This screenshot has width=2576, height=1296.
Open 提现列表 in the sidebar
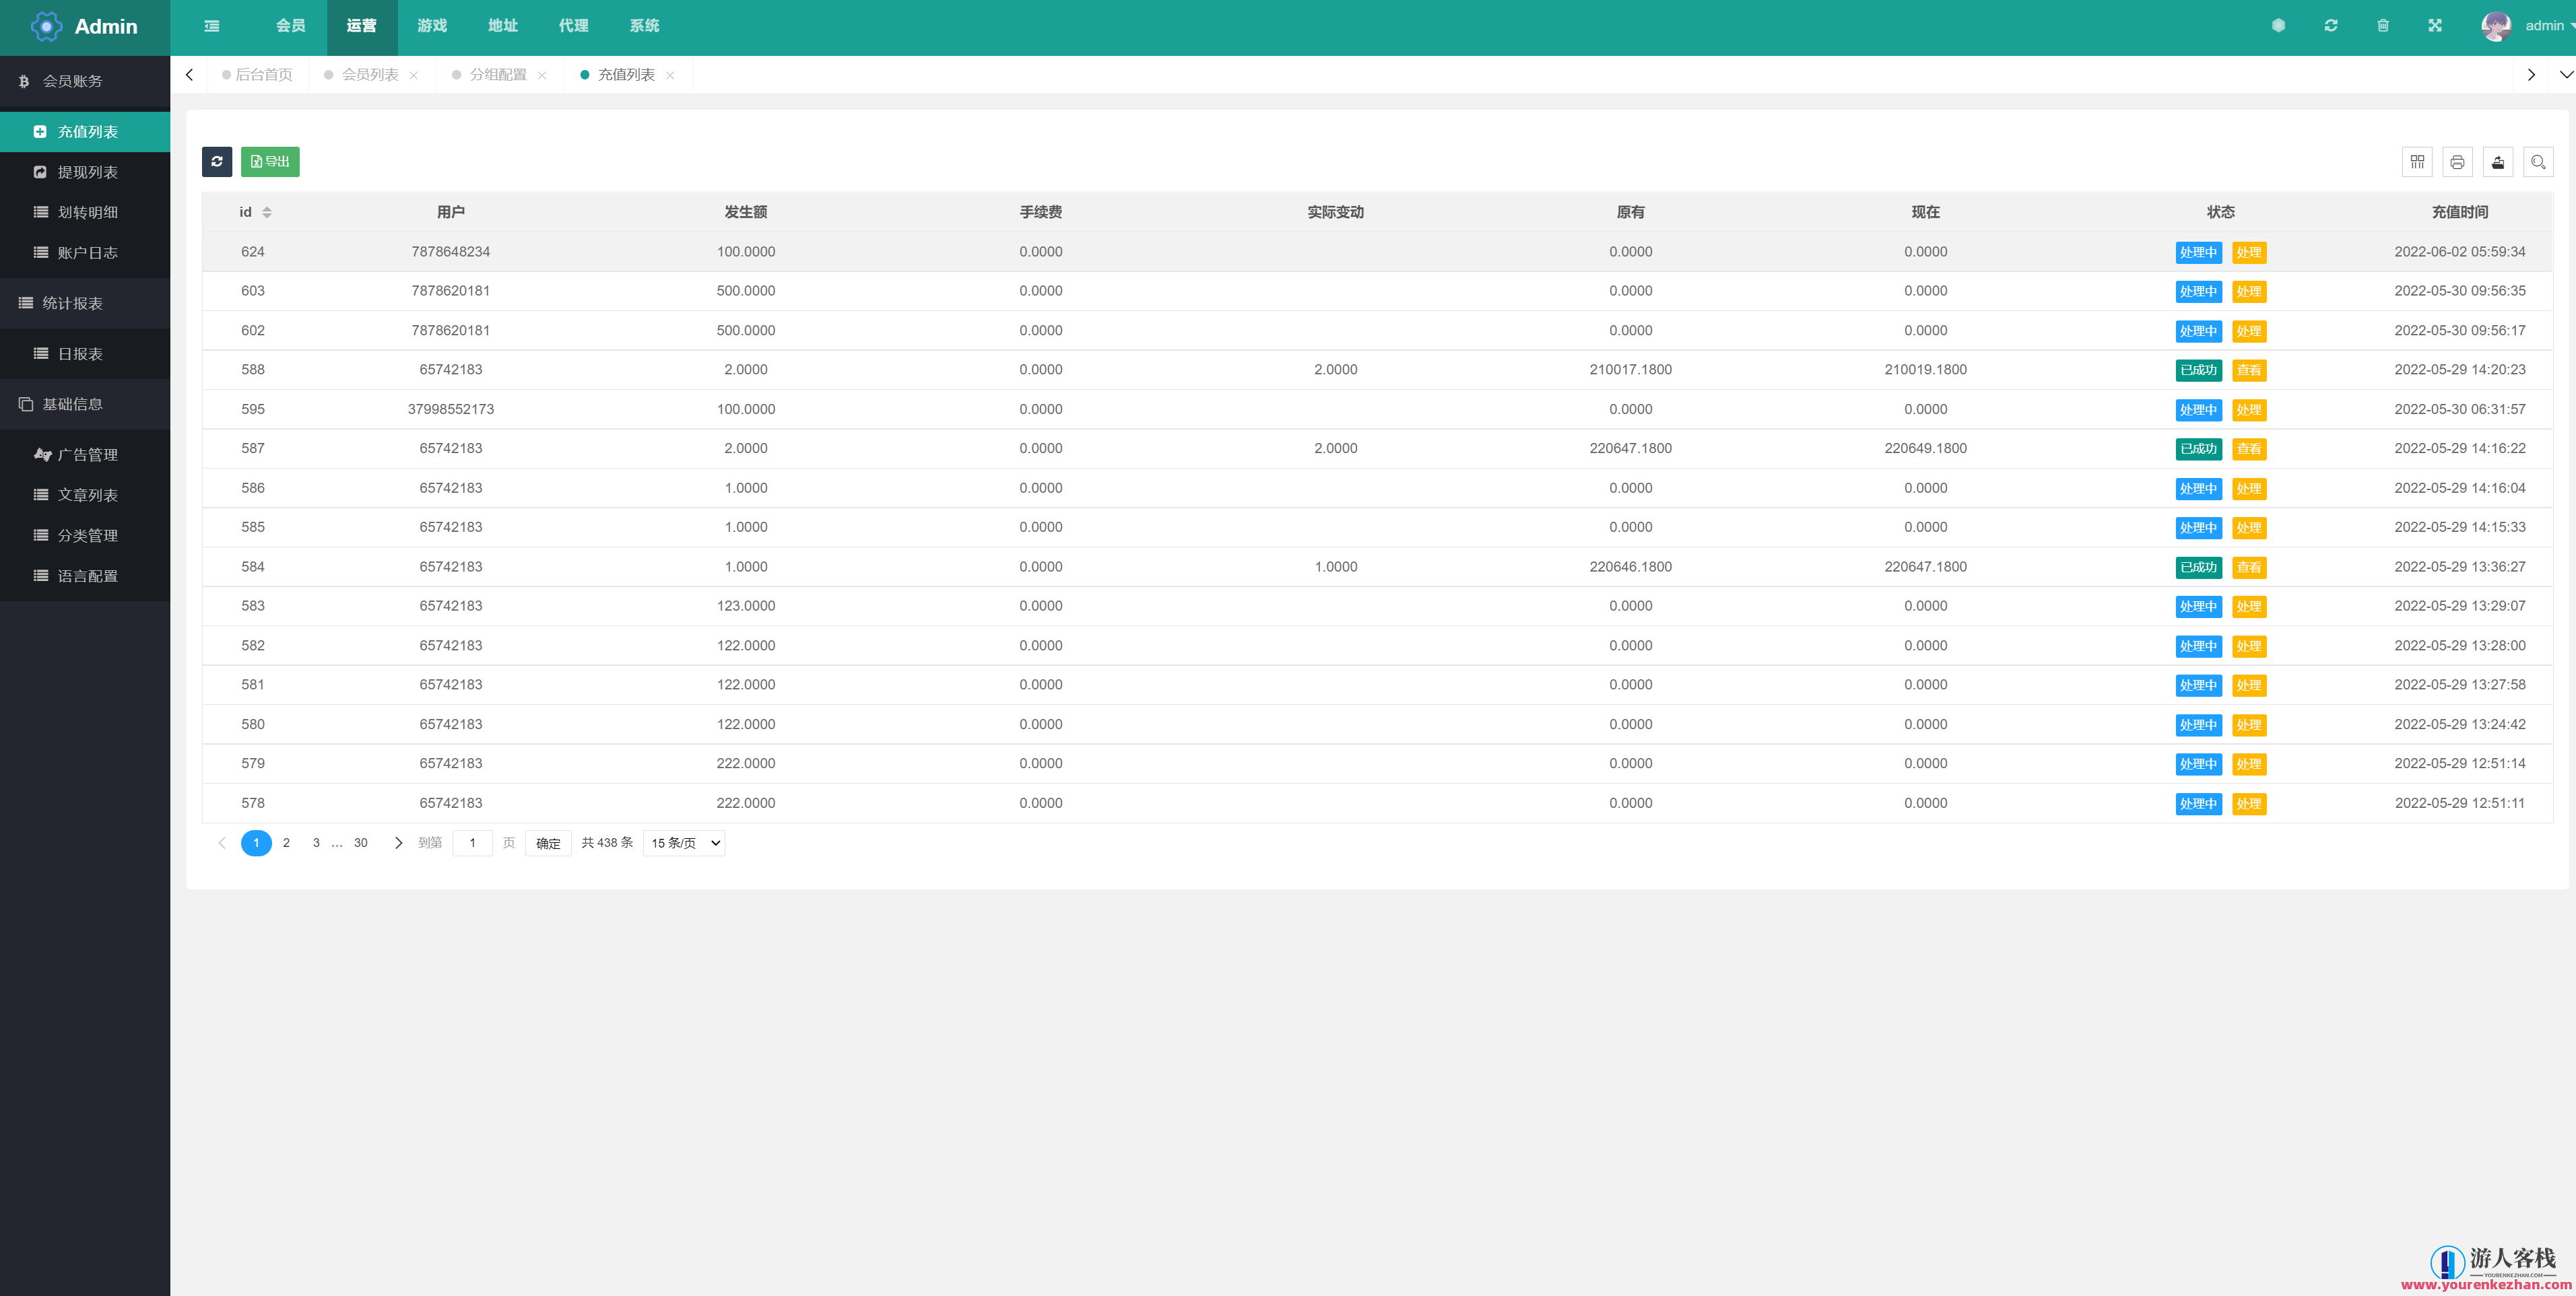coord(87,172)
